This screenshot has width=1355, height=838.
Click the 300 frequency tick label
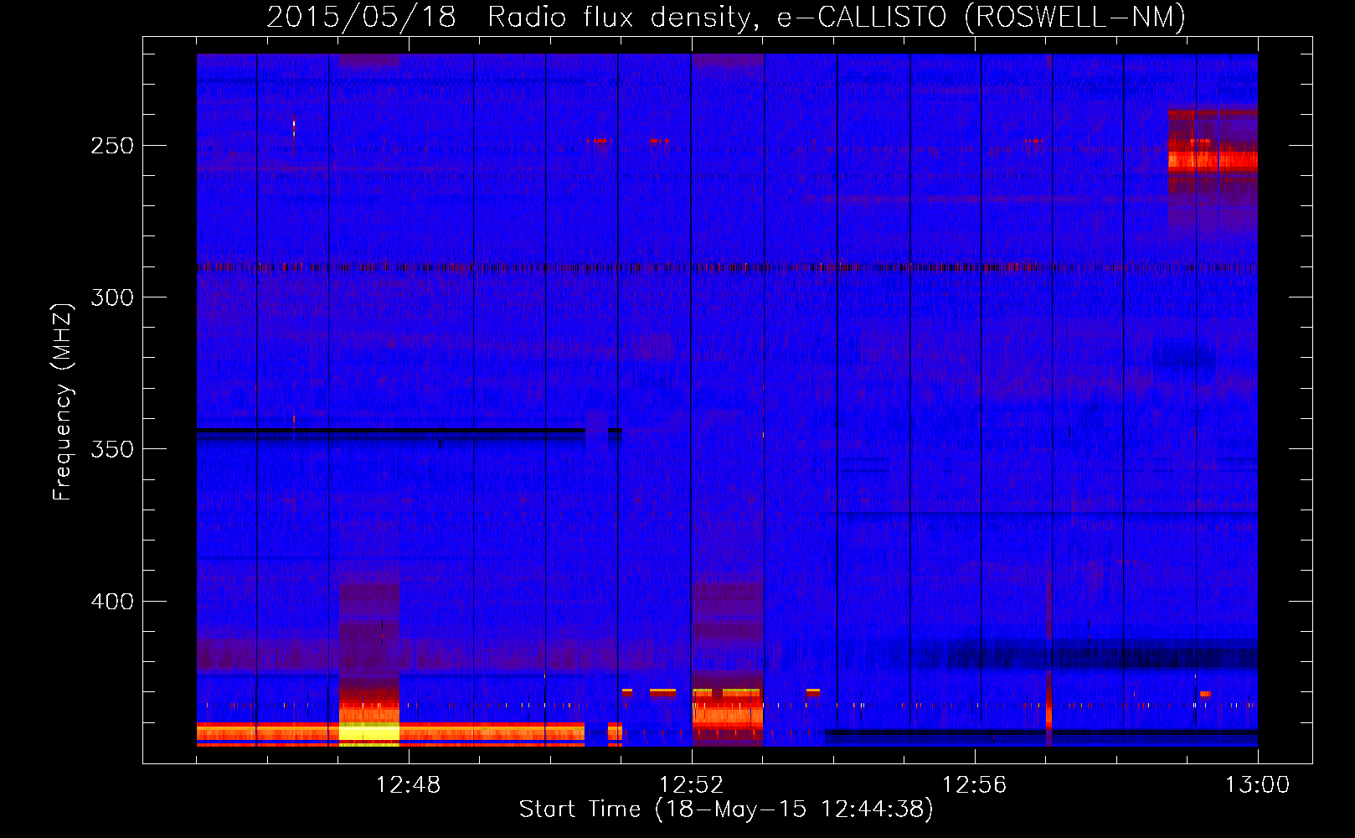click(x=112, y=297)
